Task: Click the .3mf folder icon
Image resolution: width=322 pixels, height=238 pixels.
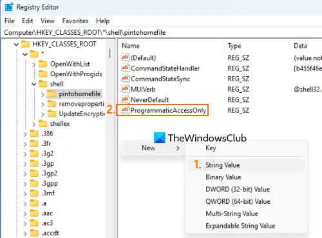Action: point(34,193)
